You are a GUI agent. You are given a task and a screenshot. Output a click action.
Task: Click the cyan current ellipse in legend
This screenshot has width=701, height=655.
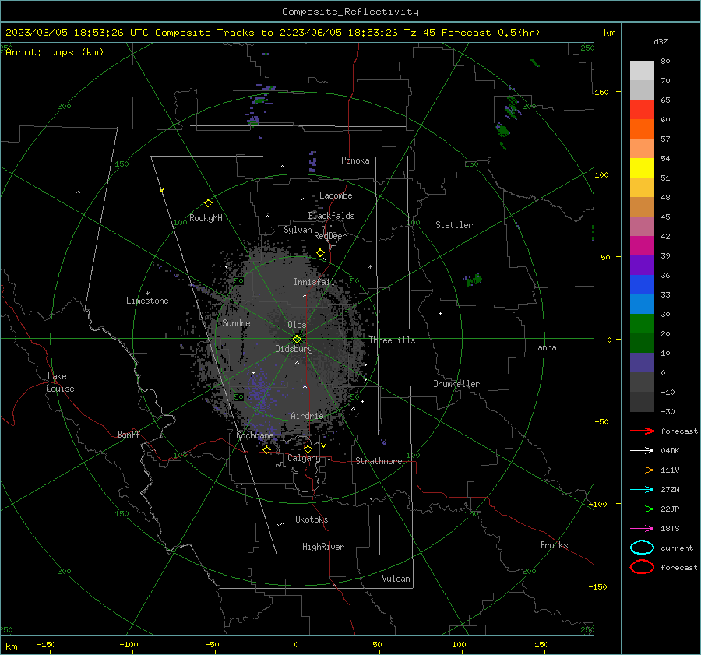click(642, 548)
